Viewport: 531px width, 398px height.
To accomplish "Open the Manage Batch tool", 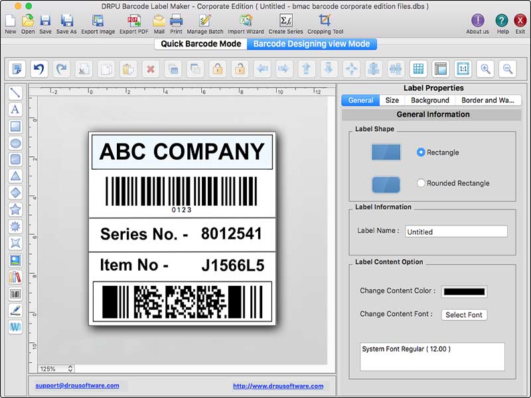I will click(205, 21).
